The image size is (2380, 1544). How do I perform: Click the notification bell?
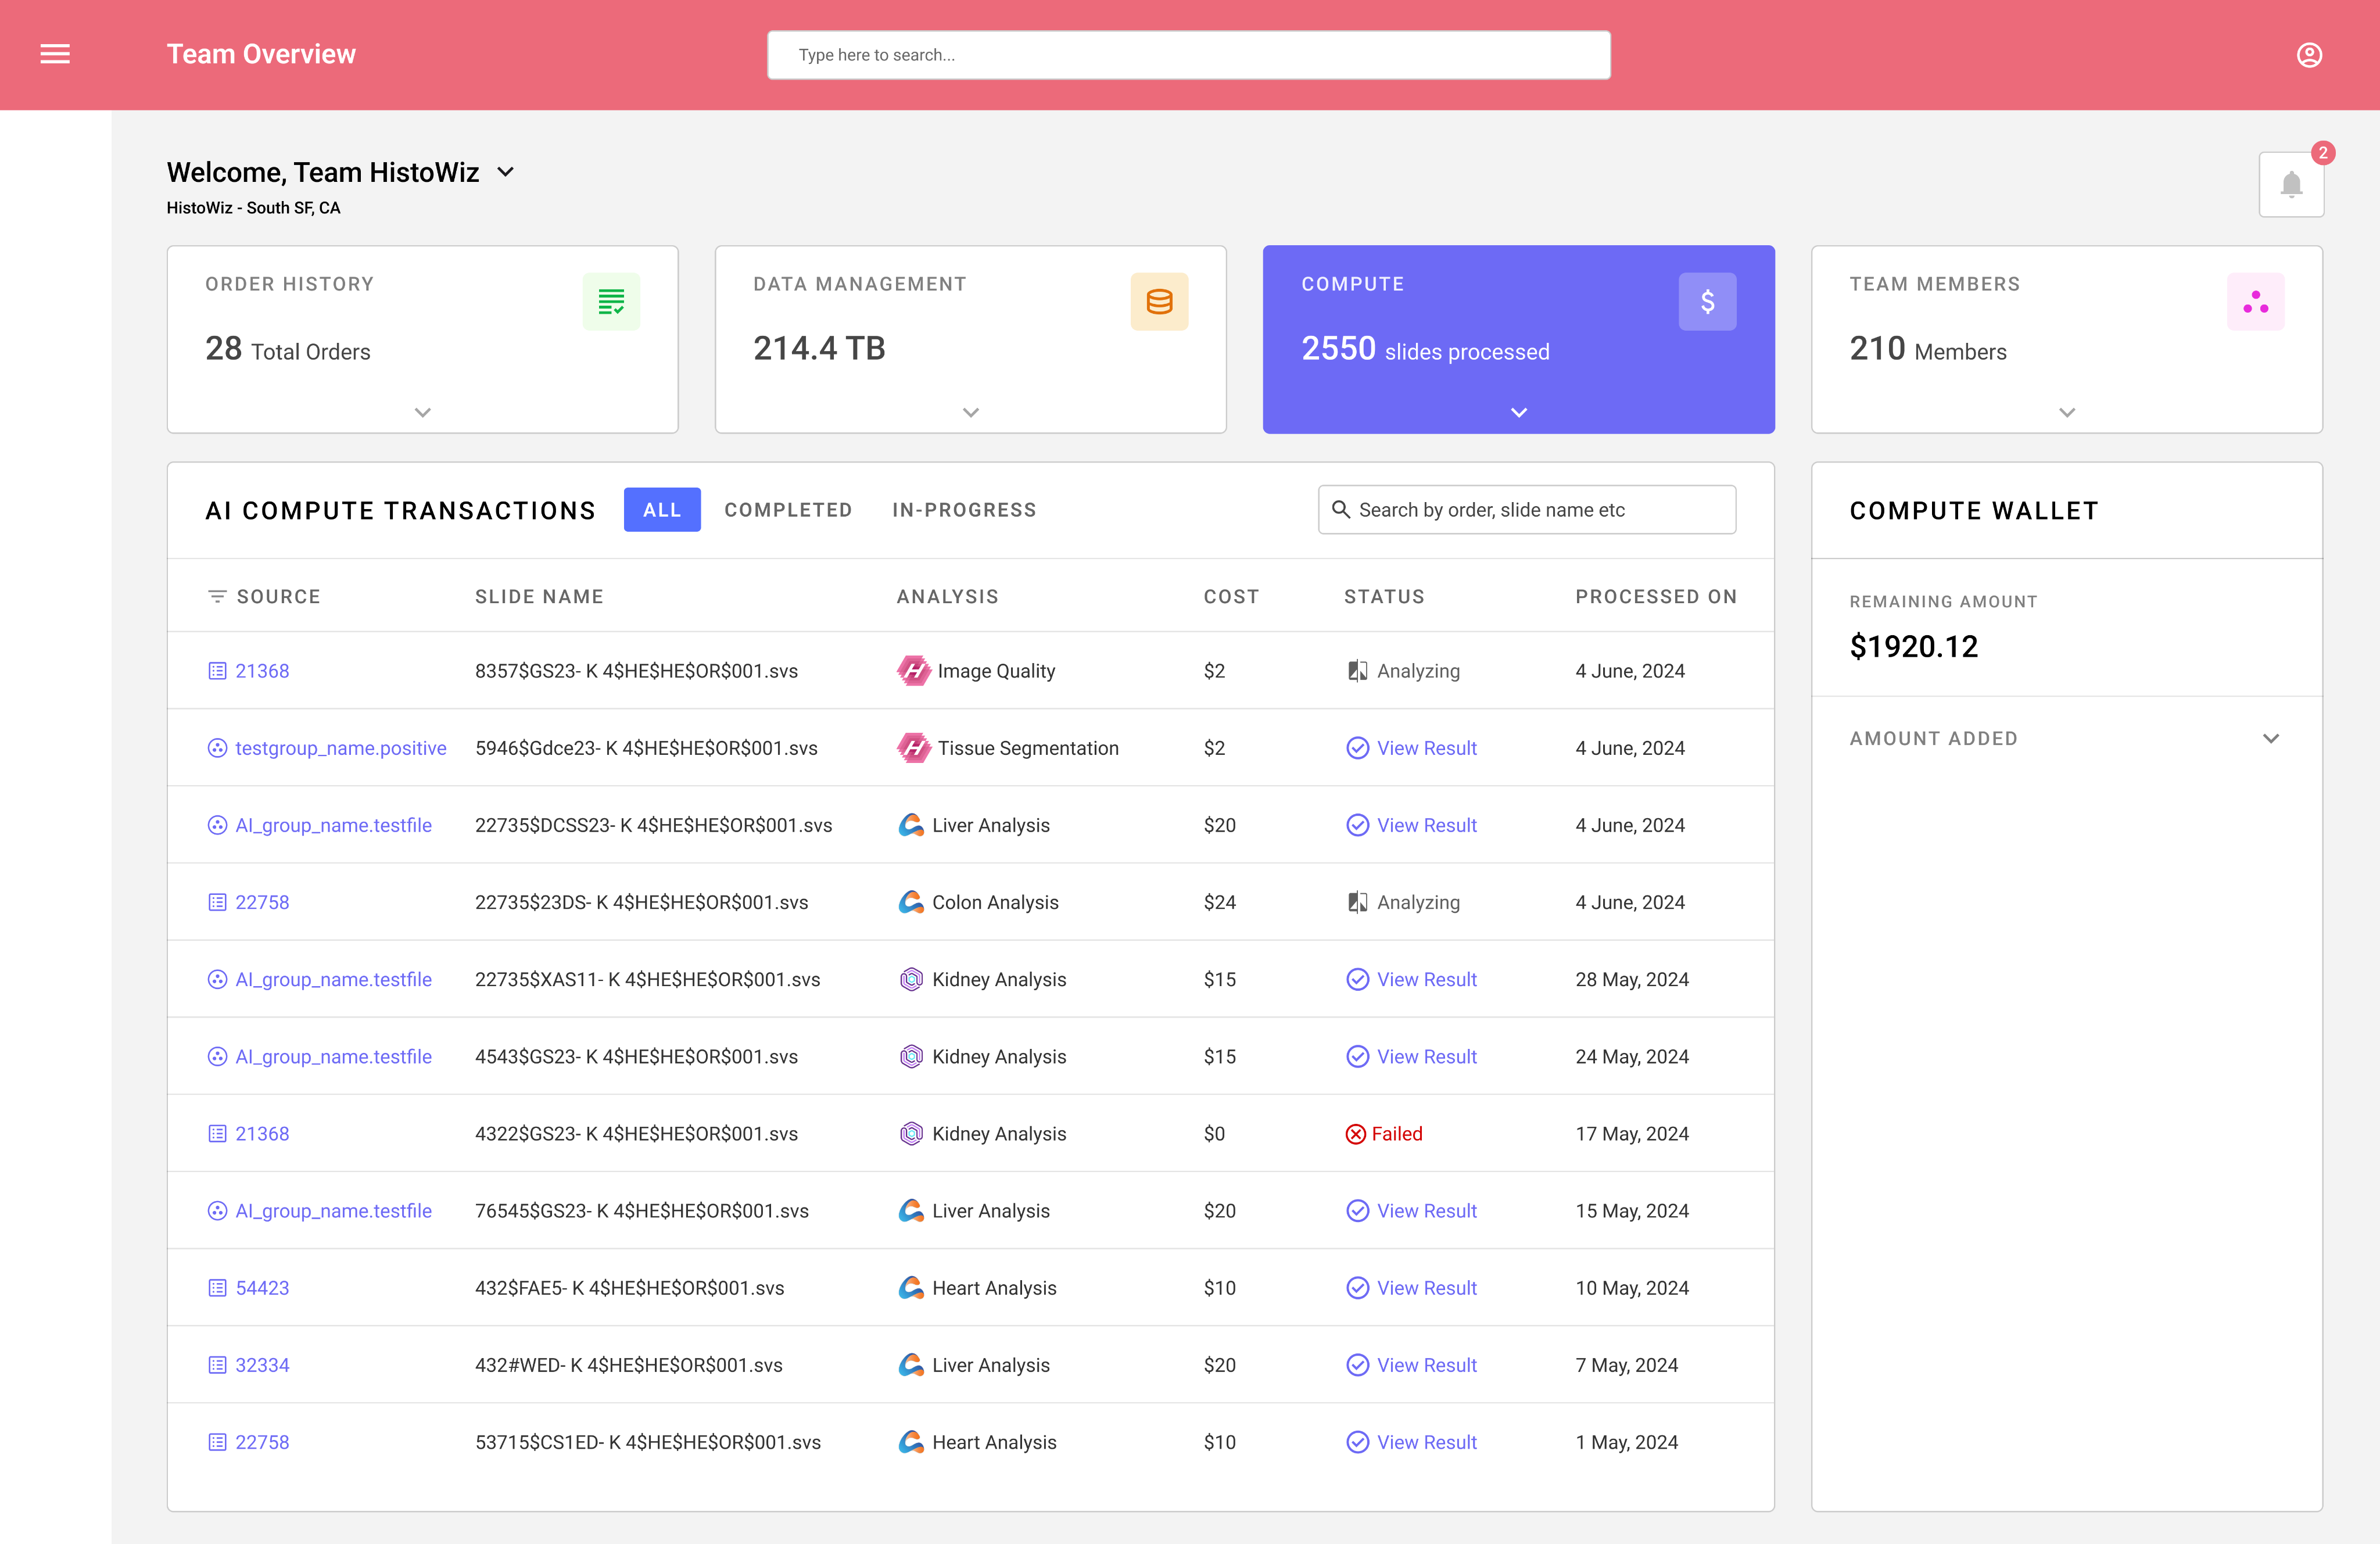point(2290,185)
